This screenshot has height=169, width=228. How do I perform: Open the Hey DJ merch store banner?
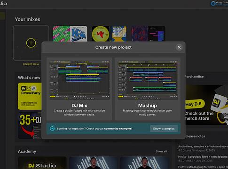click(x=206, y=105)
